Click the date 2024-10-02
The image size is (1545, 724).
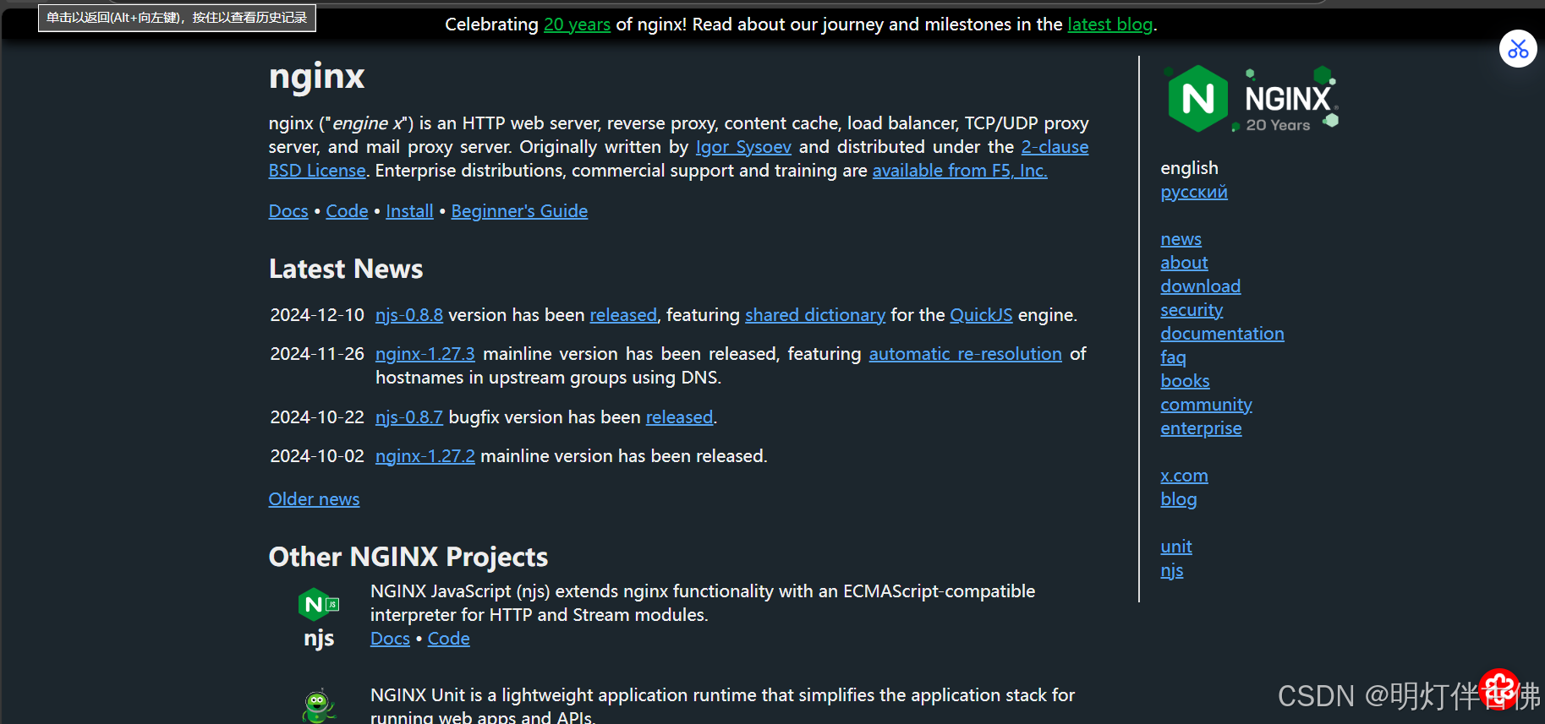coord(317,456)
